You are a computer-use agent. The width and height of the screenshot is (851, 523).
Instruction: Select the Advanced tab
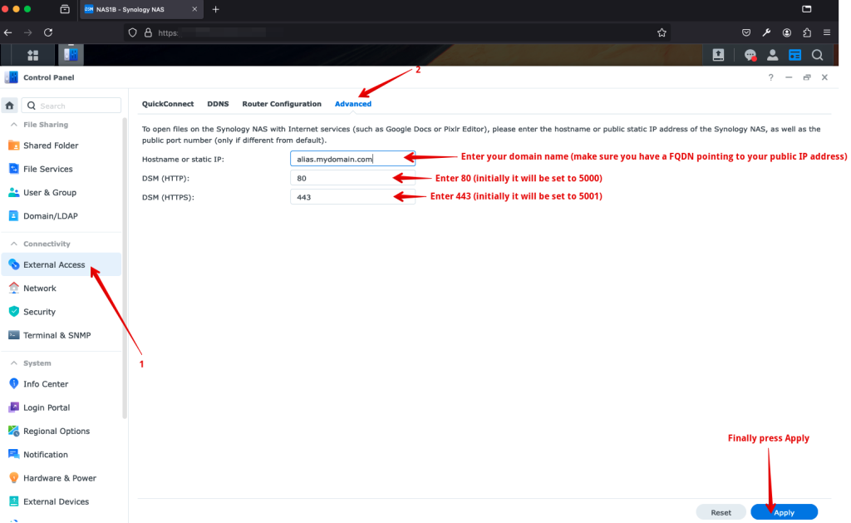[x=352, y=104]
